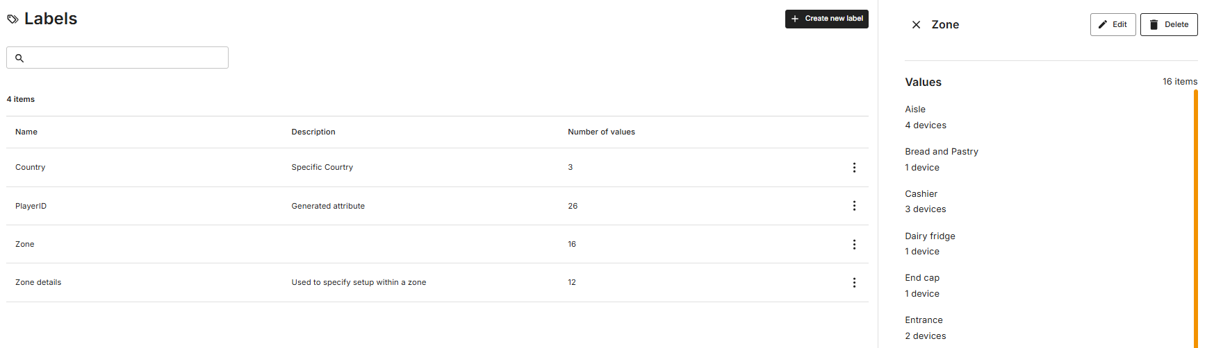Click the search magnifier icon
Viewport: 1214px width, 348px height.
click(x=19, y=58)
